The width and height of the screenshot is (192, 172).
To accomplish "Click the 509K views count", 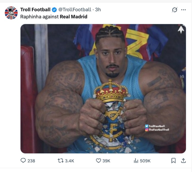I will pyautogui.click(x=145, y=161).
